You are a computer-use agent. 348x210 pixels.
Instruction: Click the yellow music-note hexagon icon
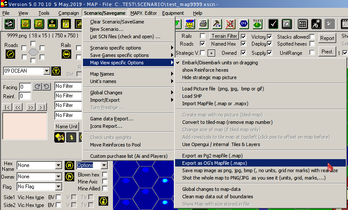pos(103,201)
